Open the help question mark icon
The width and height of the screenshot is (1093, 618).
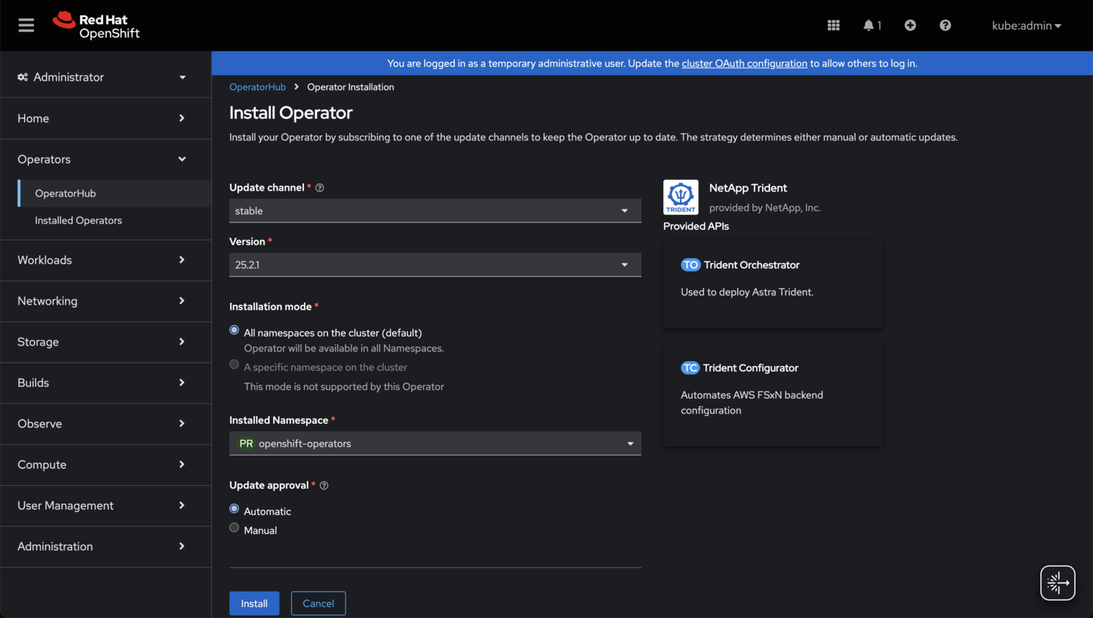[945, 26]
